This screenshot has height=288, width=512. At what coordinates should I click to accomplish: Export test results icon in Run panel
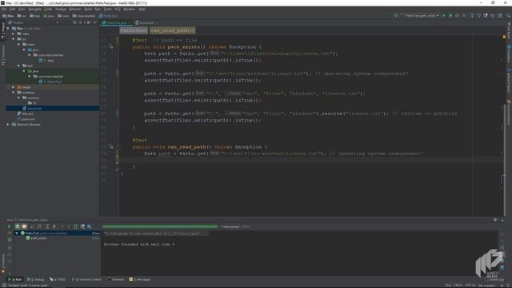[x=75, y=226]
